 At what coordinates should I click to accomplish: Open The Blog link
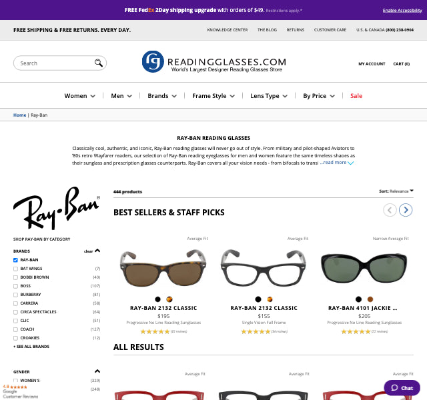(267, 29)
